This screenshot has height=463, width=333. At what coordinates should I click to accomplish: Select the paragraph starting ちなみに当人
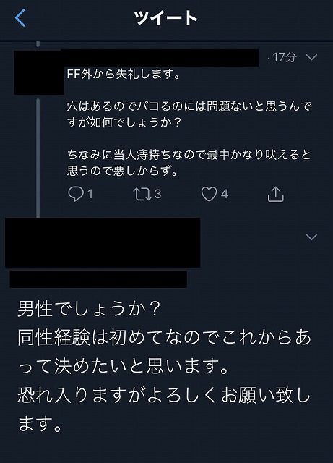[189, 163]
